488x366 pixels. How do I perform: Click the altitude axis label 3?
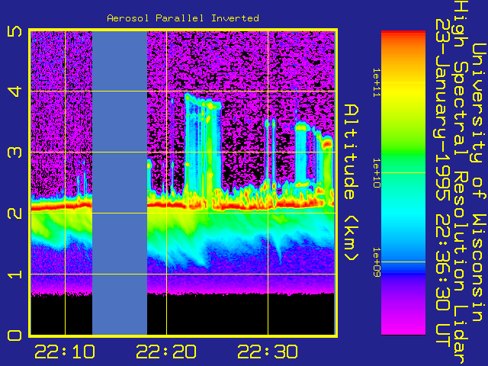click(x=14, y=152)
